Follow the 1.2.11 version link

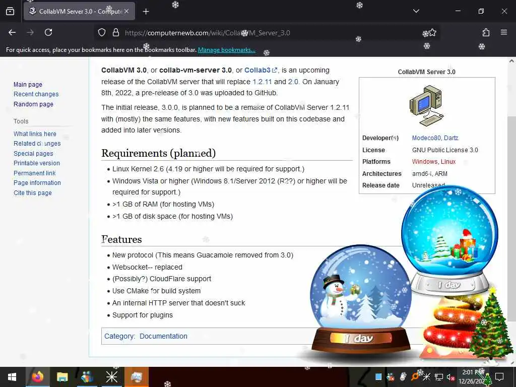(262, 82)
